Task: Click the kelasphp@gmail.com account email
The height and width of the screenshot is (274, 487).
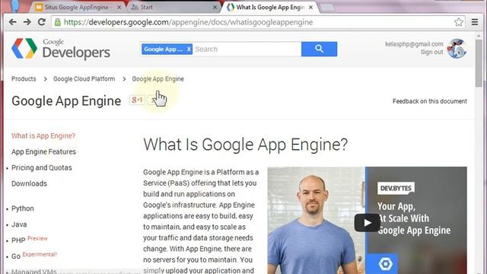Action: (414, 44)
